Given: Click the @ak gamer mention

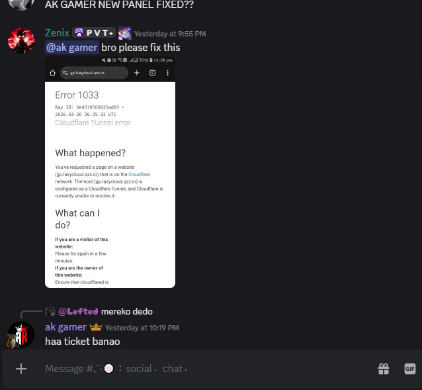Looking at the screenshot, I should pyautogui.click(x=72, y=48).
